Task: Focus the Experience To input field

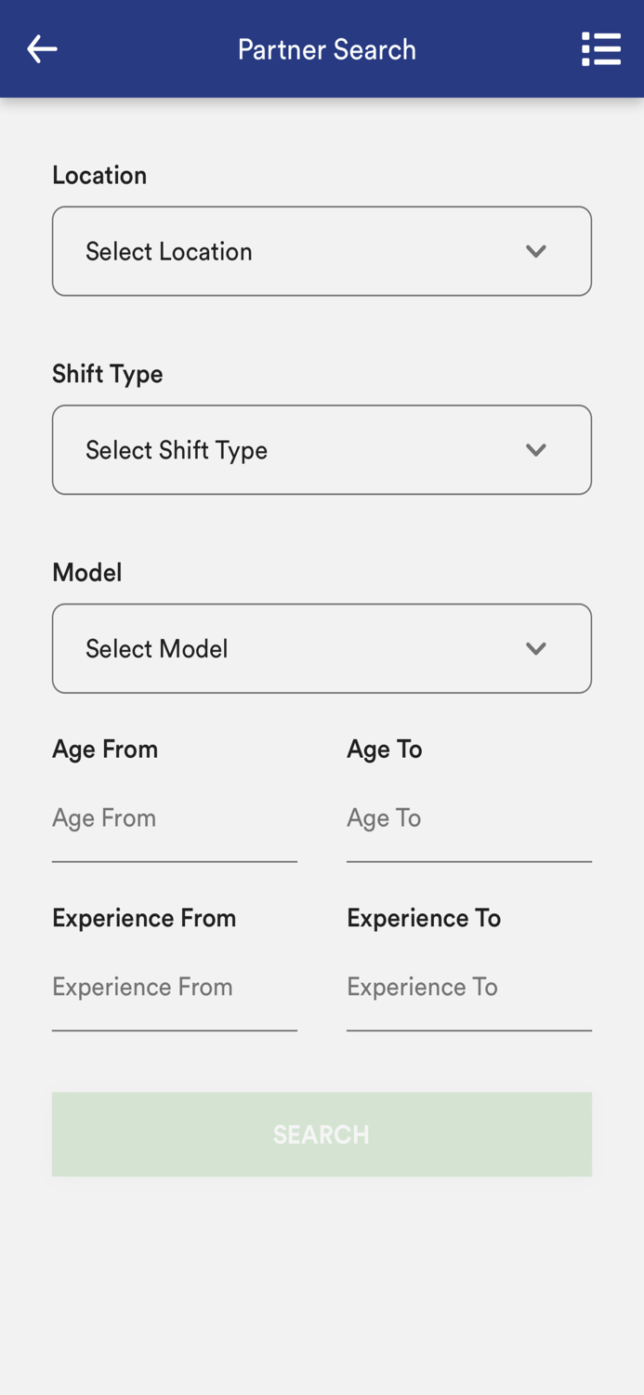Action: [468, 988]
